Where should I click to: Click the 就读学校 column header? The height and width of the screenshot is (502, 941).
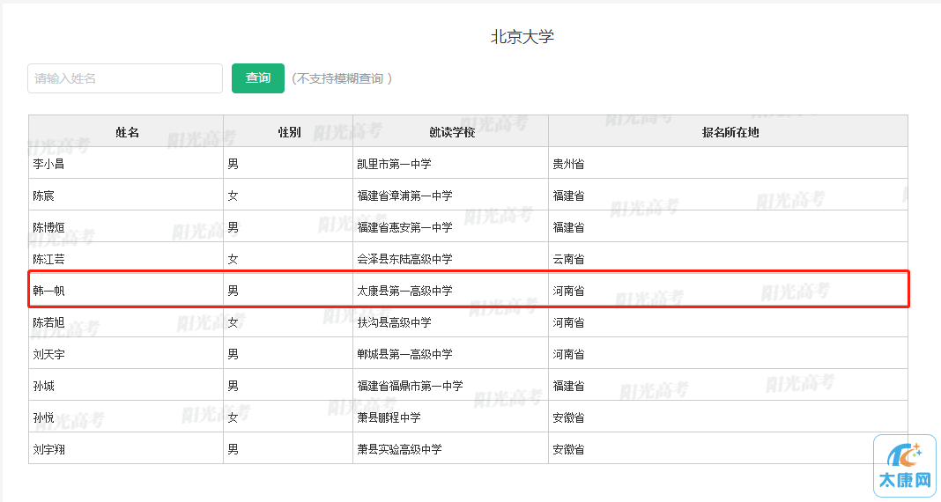click(x=452, y=132)
